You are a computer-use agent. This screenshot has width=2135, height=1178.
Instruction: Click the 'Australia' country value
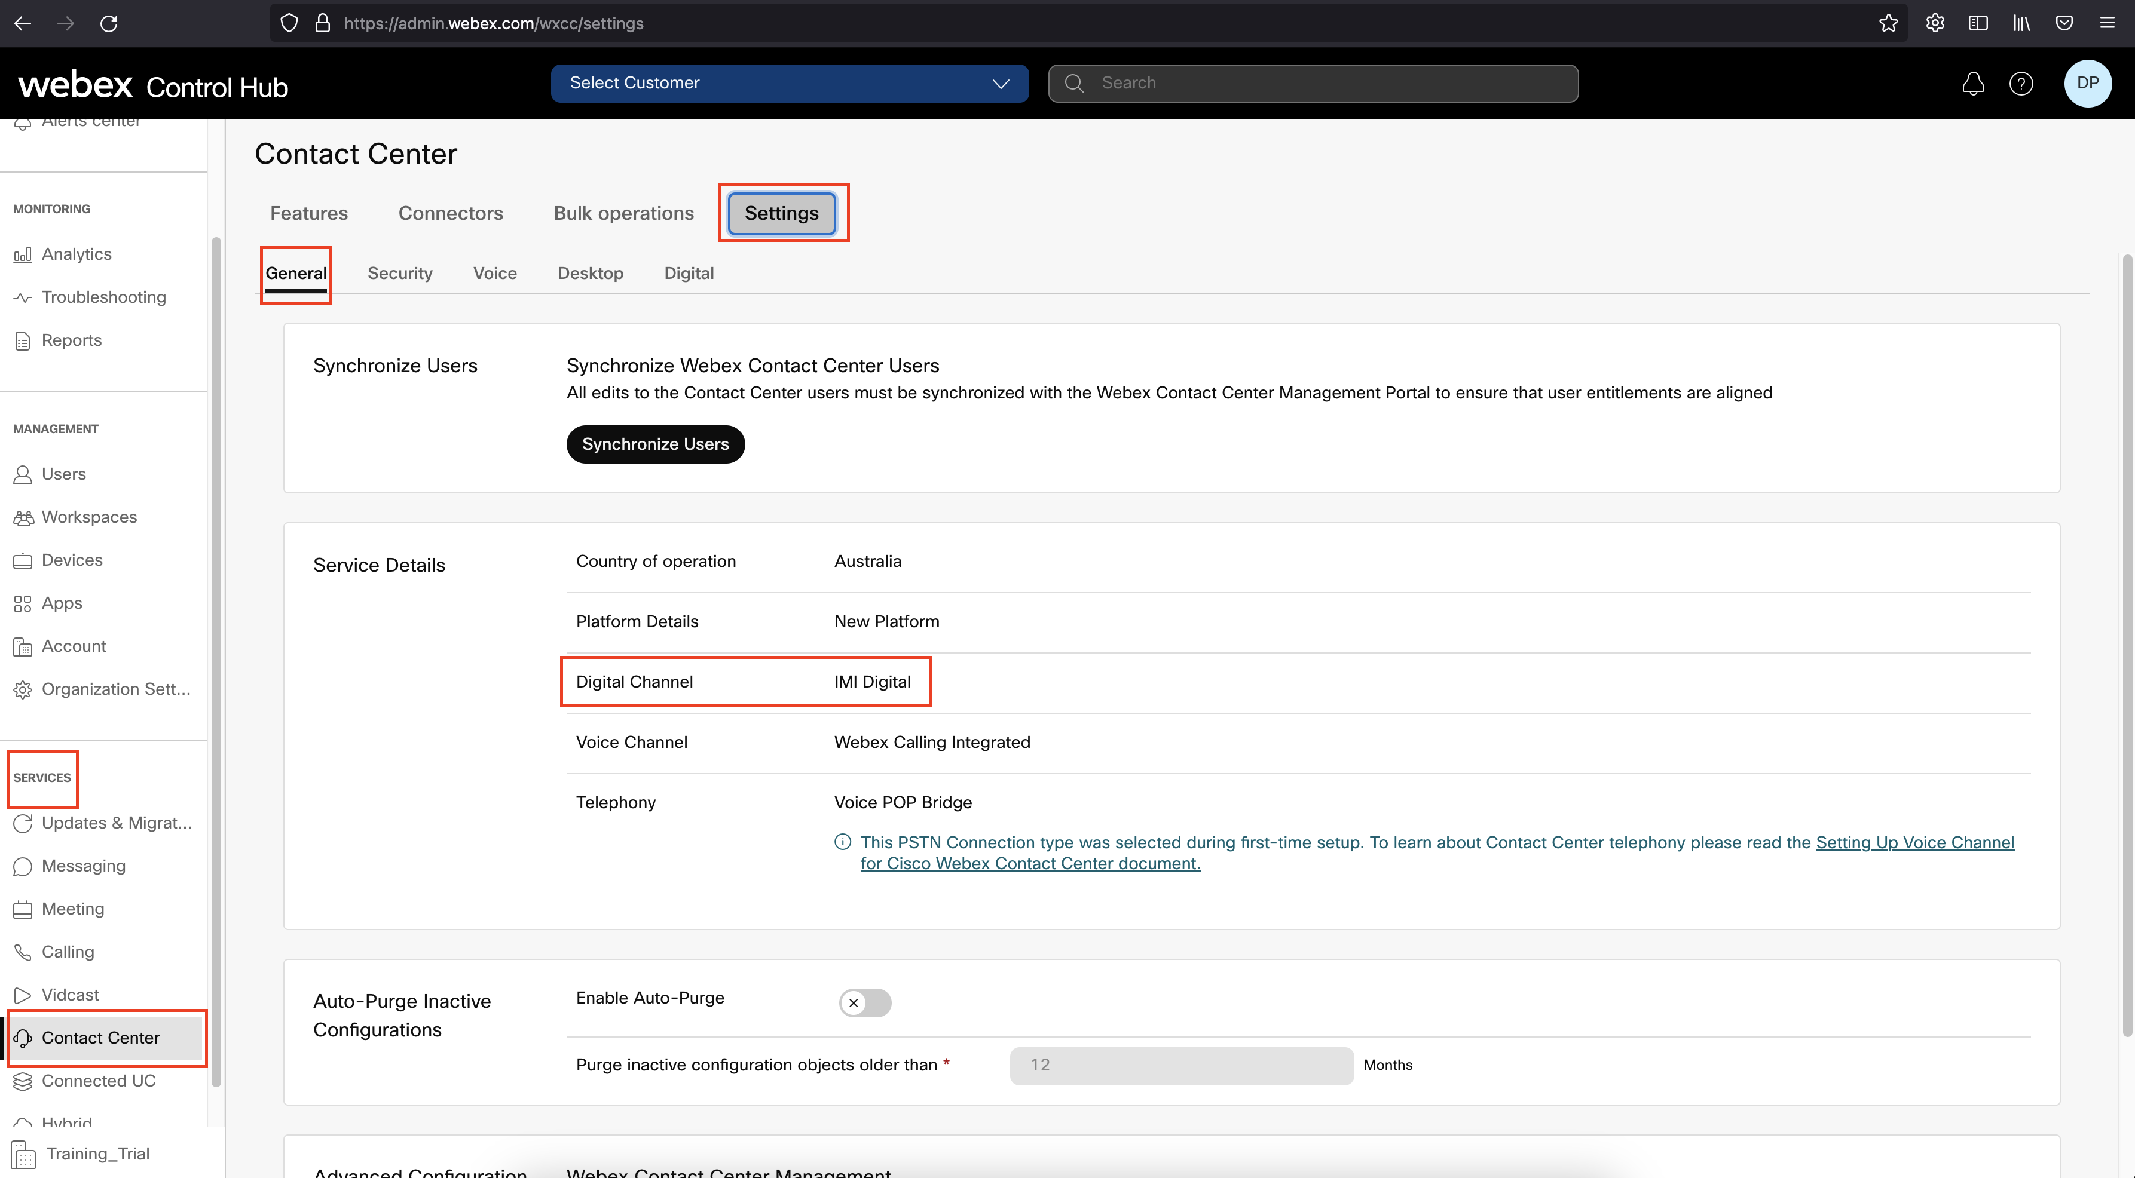pos(867,561)
